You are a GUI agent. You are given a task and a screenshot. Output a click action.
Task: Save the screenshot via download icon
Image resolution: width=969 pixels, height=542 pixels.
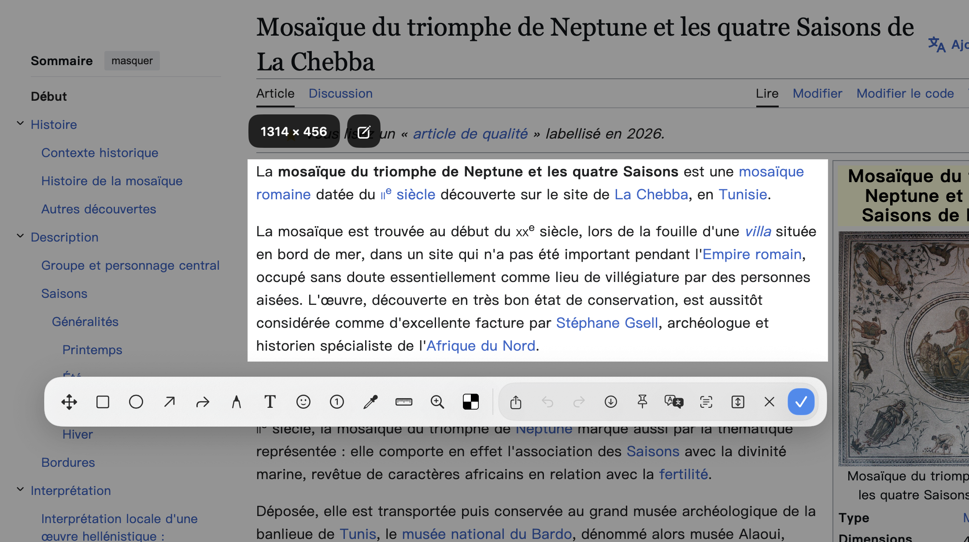tap(611, 402)
